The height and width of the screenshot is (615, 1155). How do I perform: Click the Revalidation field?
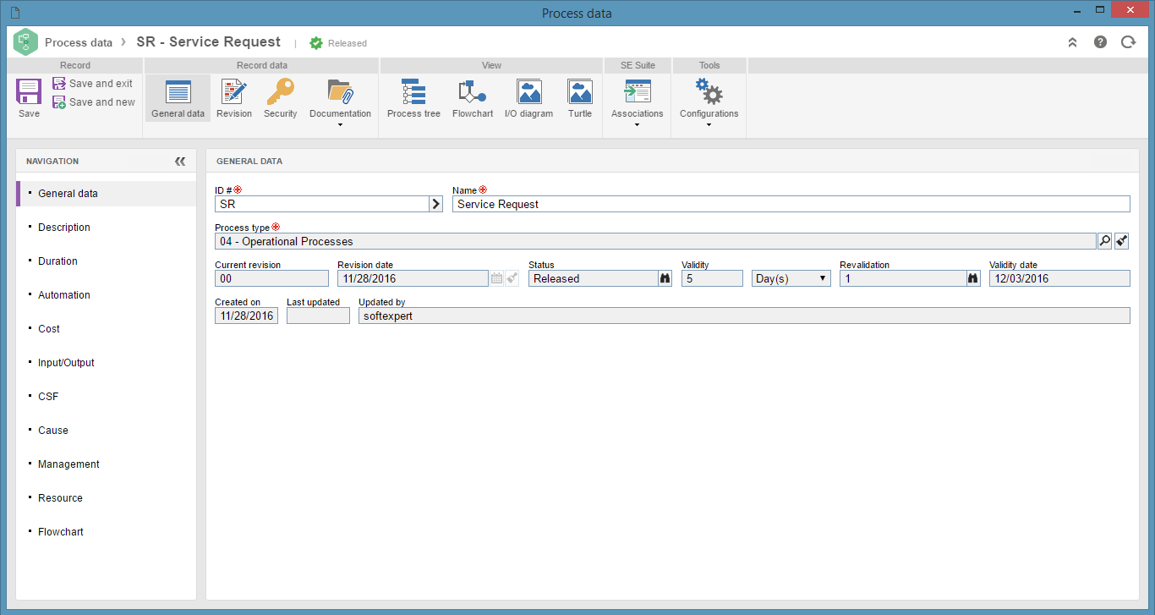click(x=903, y=278)
